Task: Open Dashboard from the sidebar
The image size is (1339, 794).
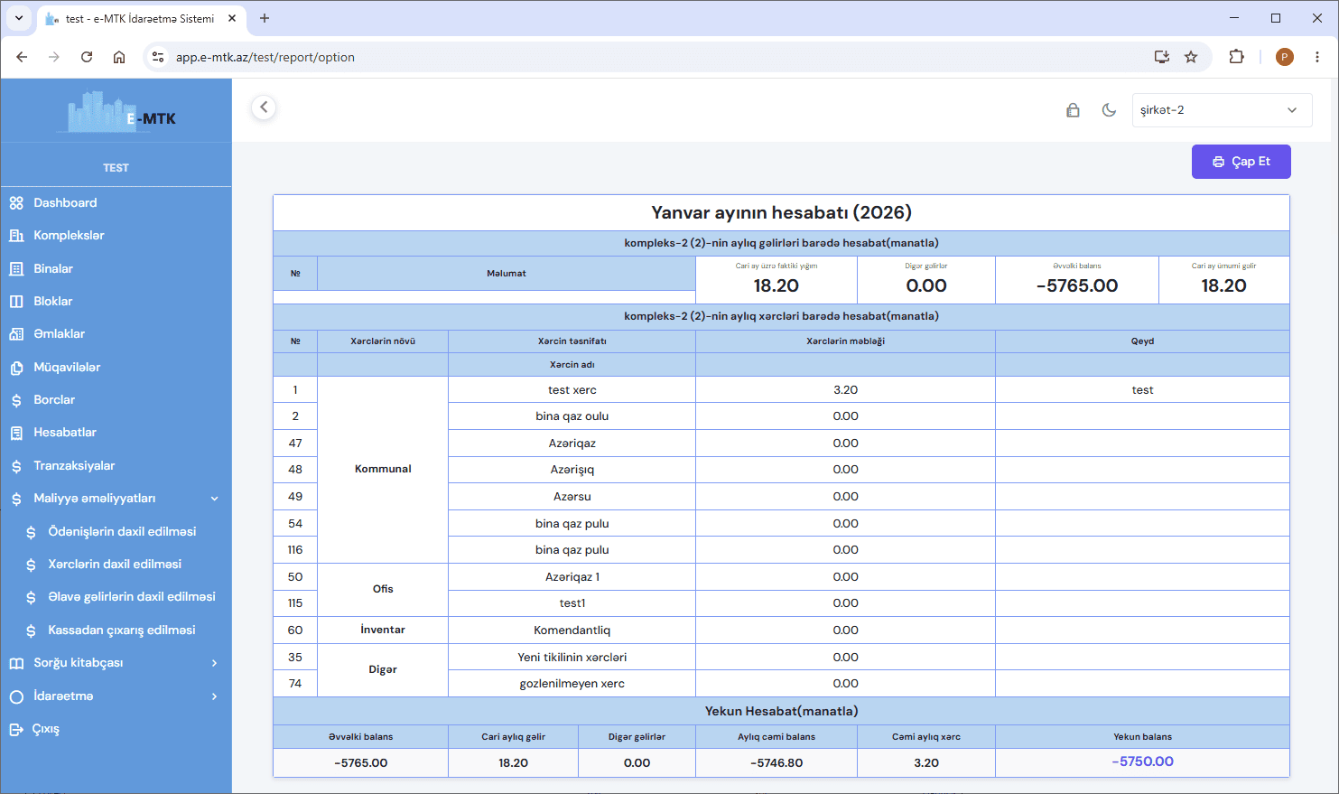Action: [x=65, y=202]
